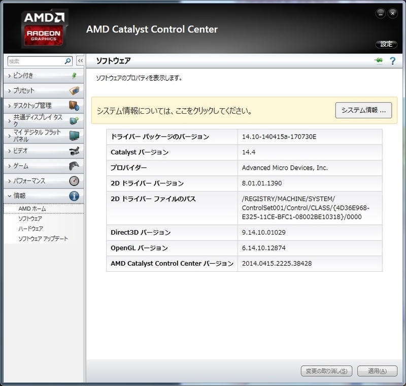
Task: Click the デスクトップ管理 desktop icon
Action: (x=74, y=106)
